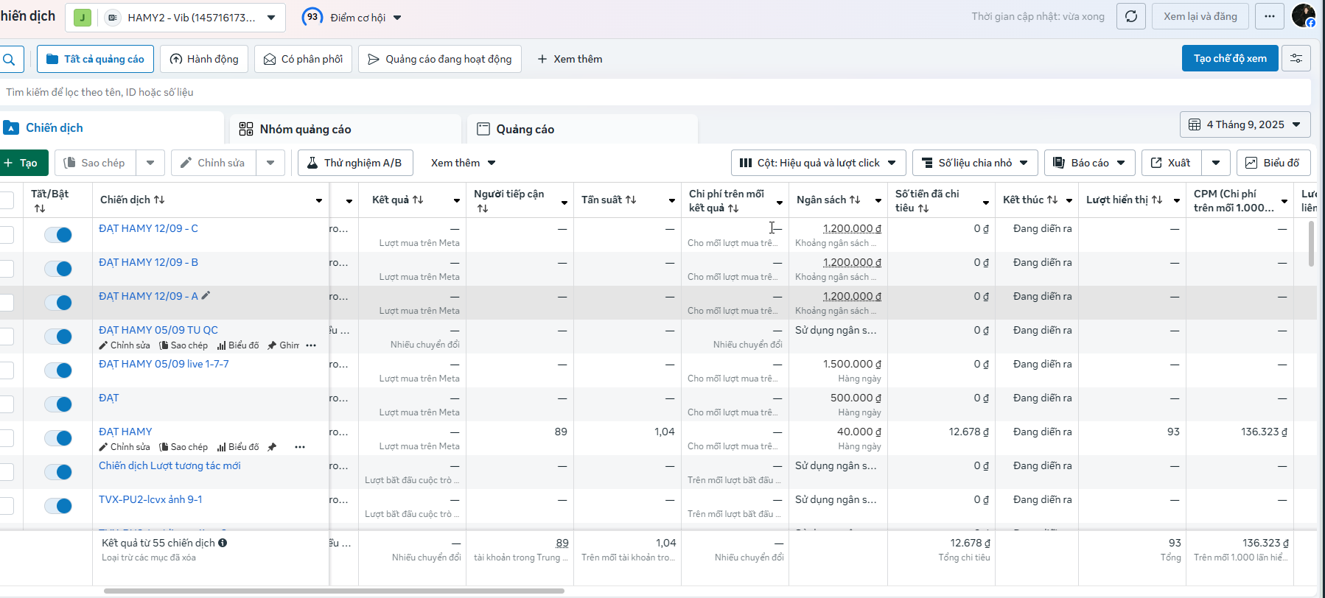This screenshot has height=598, width=1325.
Task: Open campaign link ĐẠT HAMY 05/09 live 1-7-7
Action: (164, 364)
